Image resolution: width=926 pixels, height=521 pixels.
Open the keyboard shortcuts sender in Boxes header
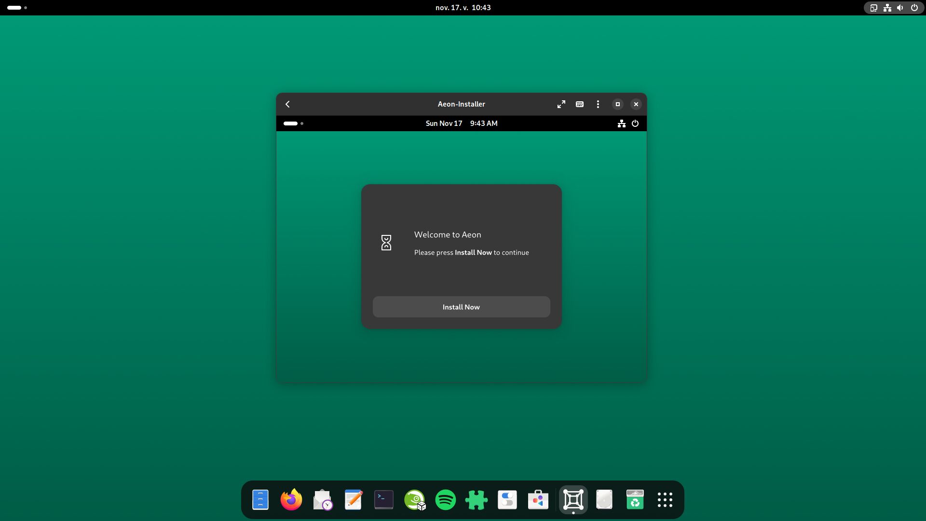(x=580, y=104)
